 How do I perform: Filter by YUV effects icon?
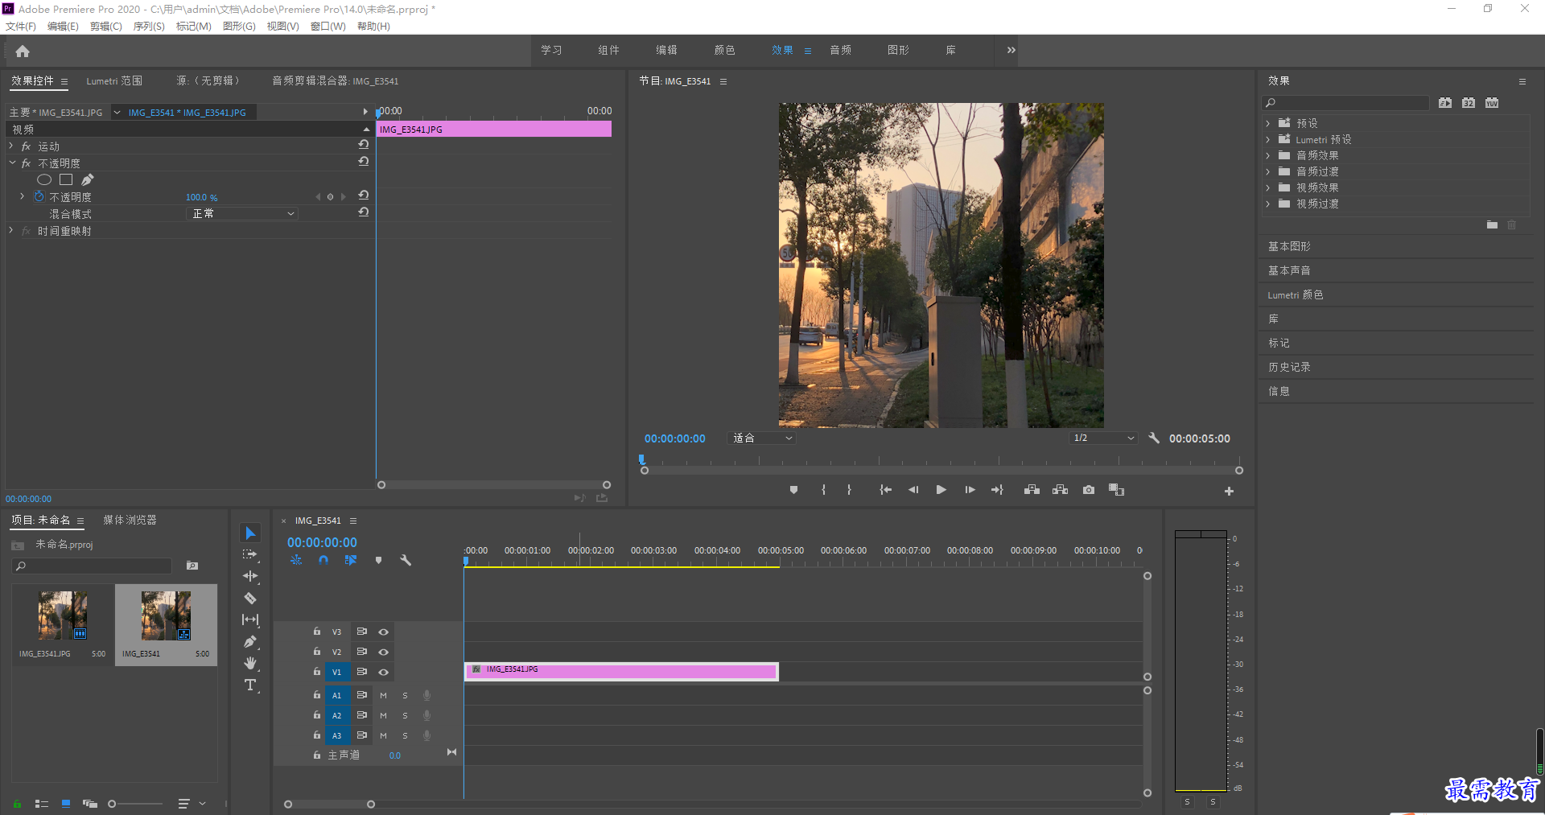[x=1492, y=102]
